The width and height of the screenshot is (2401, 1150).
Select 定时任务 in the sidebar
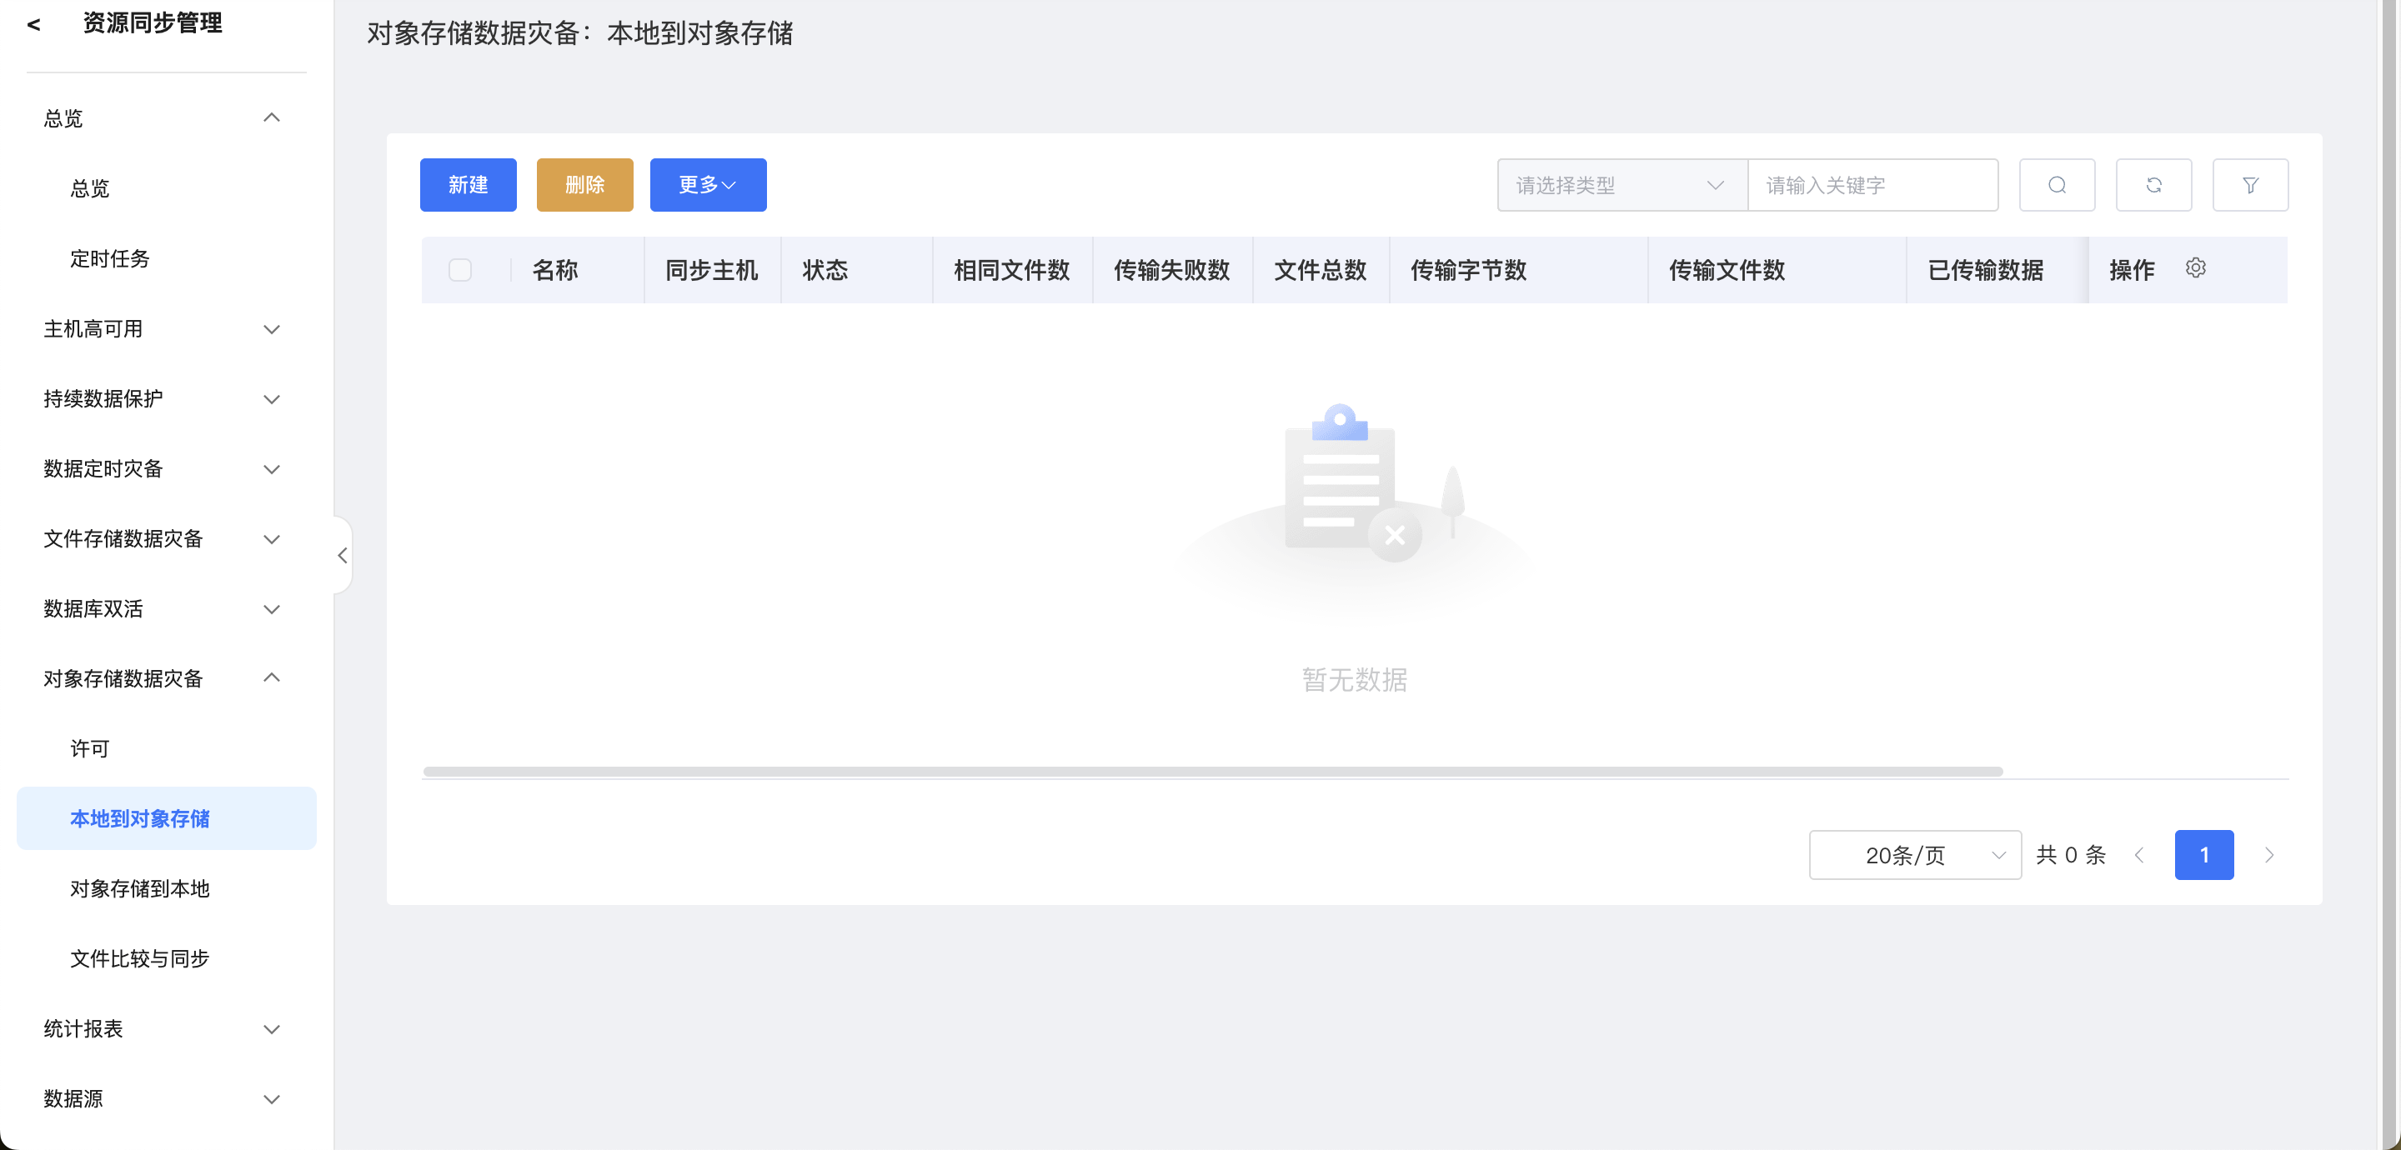point(110,258)
